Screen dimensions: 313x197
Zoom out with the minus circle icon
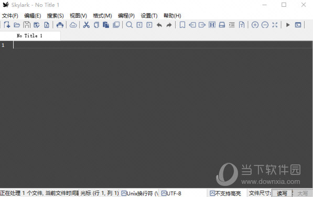click(x=265, y=25)
